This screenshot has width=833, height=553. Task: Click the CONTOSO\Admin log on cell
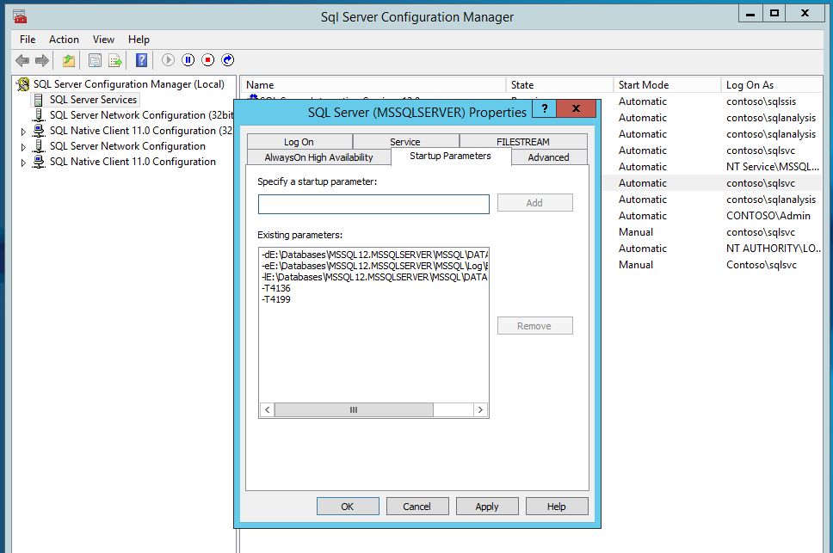[x=768, y=216]
